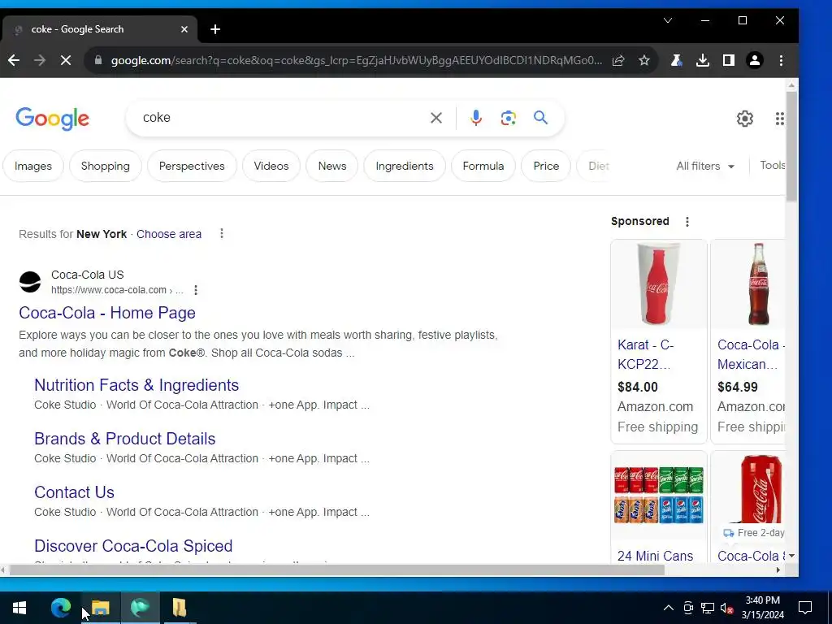The image size is (832, 624).
Task: Click the vertical page scrollbar thumb
Action: point(791,146)
